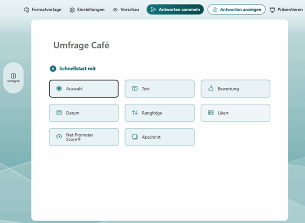Click the Likert grid icon
305x223 pixels.
211,113
